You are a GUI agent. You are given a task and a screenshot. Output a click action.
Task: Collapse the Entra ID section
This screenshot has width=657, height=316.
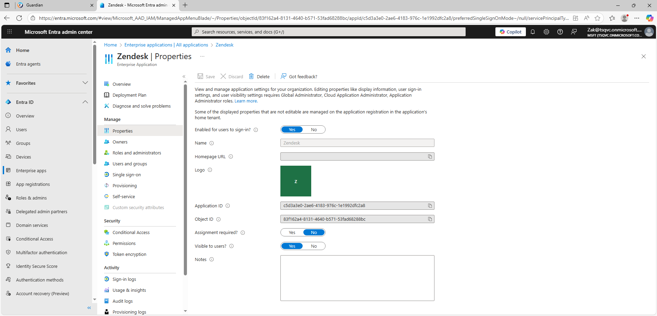point(85,102)
